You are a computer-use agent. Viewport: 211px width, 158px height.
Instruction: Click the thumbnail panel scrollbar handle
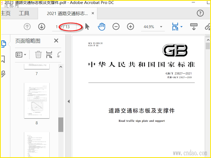[x=61, y=125]
